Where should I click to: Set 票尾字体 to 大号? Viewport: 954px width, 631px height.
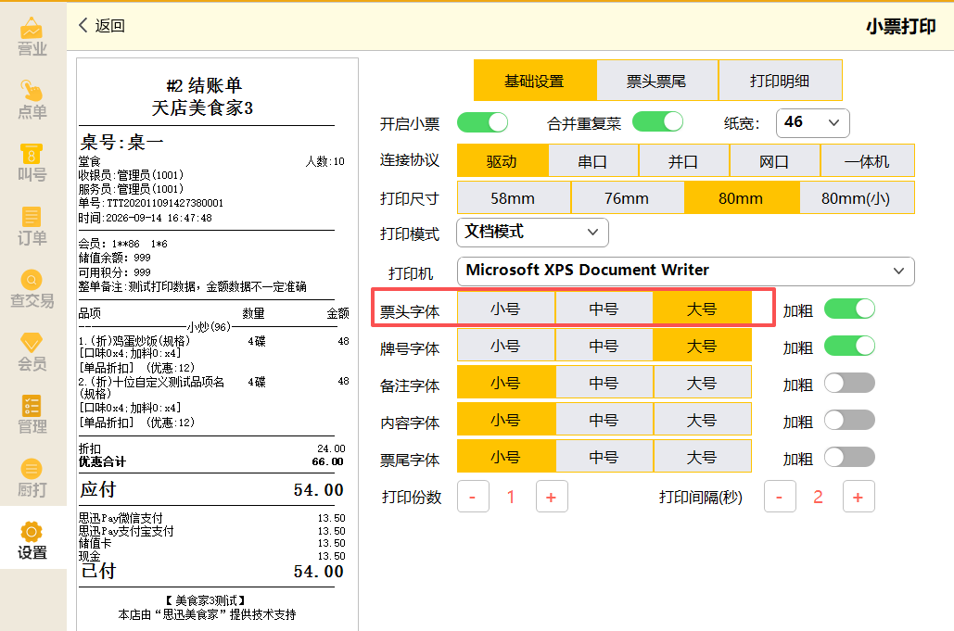click(x=702, y=457)
